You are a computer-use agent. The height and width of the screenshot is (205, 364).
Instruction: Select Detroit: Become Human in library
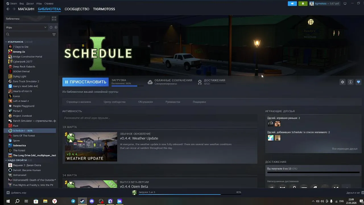point(27,170)
